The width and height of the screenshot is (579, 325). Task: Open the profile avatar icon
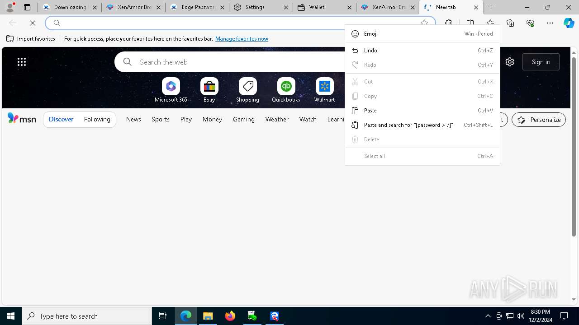pyautogui.click(x=9, y=7)
